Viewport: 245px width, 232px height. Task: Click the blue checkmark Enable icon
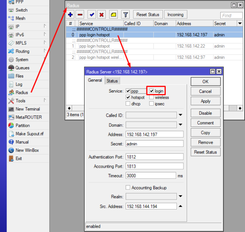click(x=92, y=15)
